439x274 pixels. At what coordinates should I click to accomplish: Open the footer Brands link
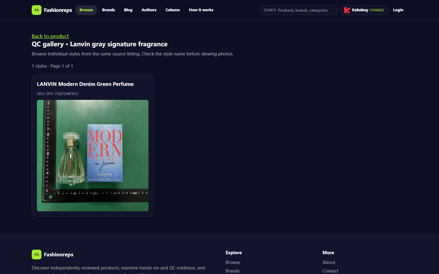pyautogui.click(x=233, y=271)
